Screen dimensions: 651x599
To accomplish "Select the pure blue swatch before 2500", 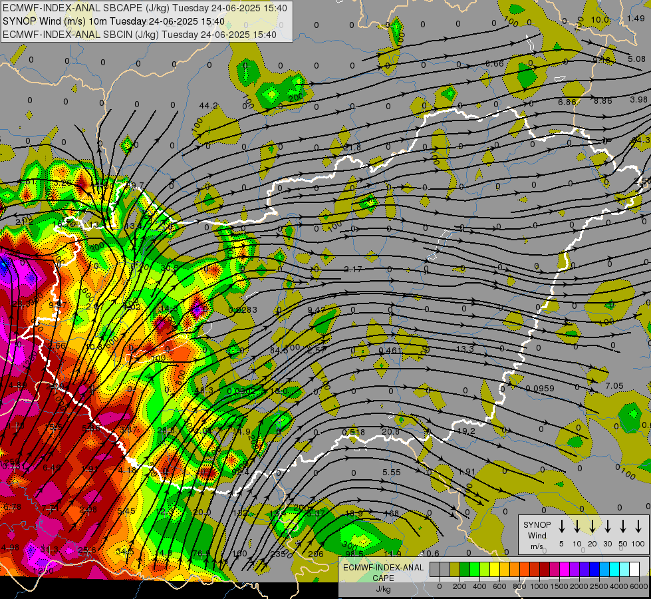I will pyautogui.click(x=594, y=569).
